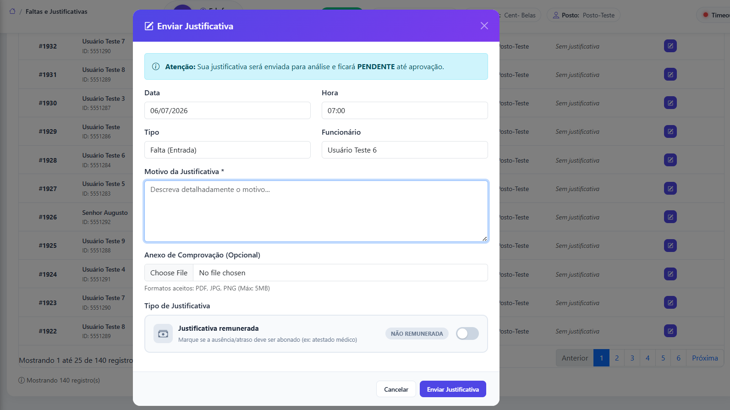Image resolution: width=730 pixels, height=410 pixels.
Task: Click the Tipo field Falta (Entrada)
Action: 227,150
